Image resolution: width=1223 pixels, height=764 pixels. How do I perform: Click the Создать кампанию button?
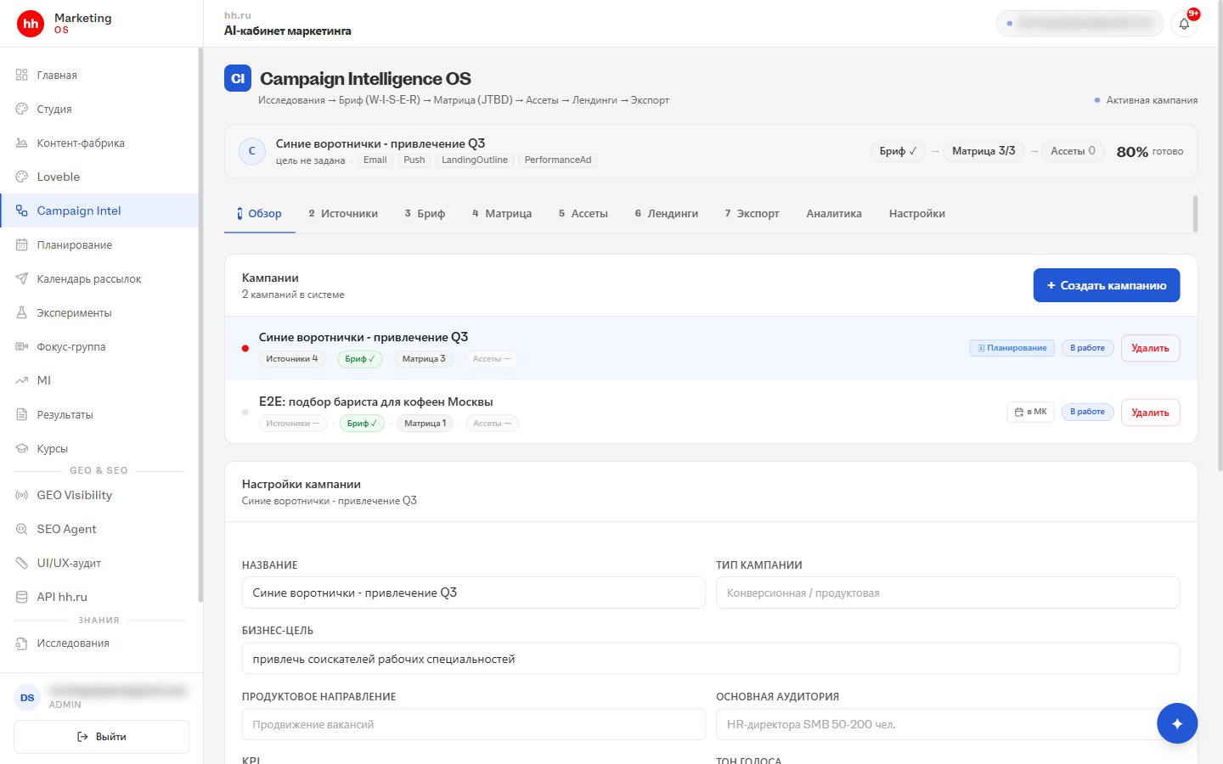1107,285
